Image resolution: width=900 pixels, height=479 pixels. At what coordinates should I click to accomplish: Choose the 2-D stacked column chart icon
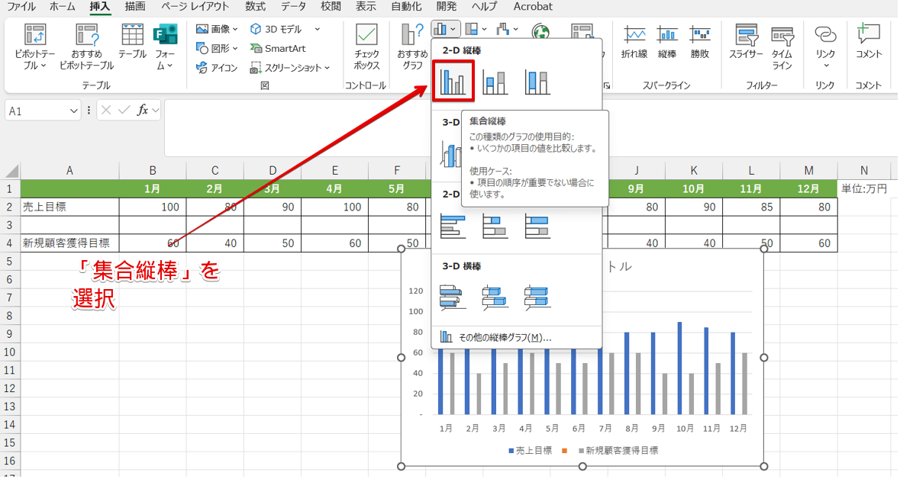496,82
